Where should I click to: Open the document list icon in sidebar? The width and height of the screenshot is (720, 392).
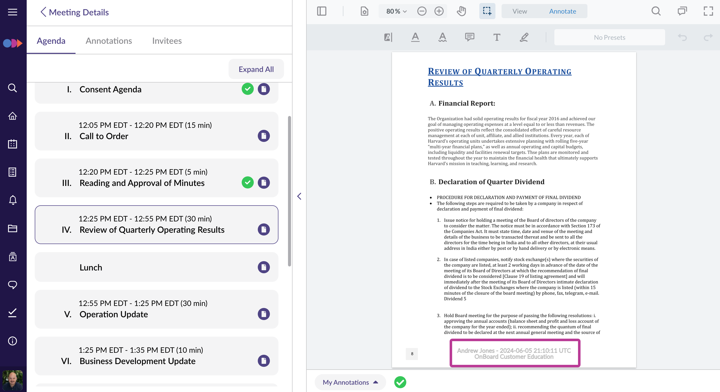[x=12, y=172]
